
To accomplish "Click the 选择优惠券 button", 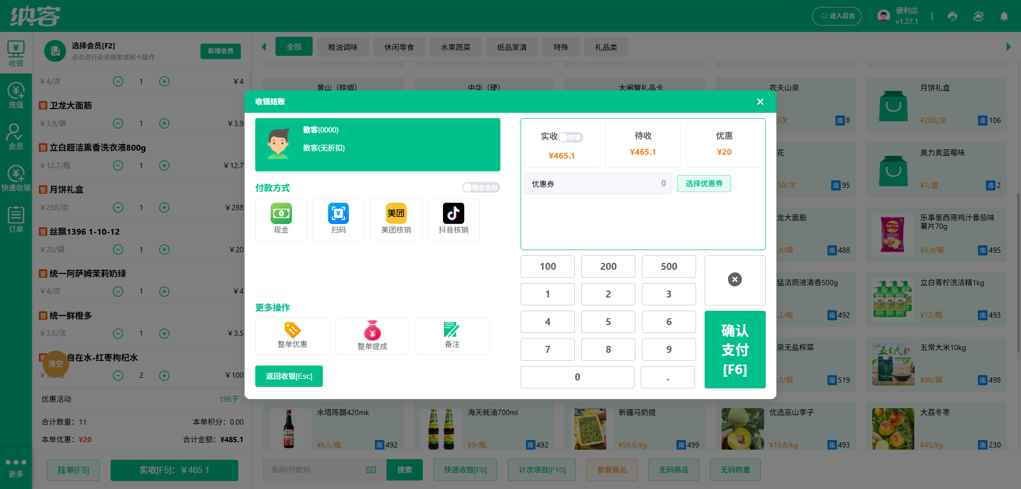I will pyautogui.click(x=704, y=184).
